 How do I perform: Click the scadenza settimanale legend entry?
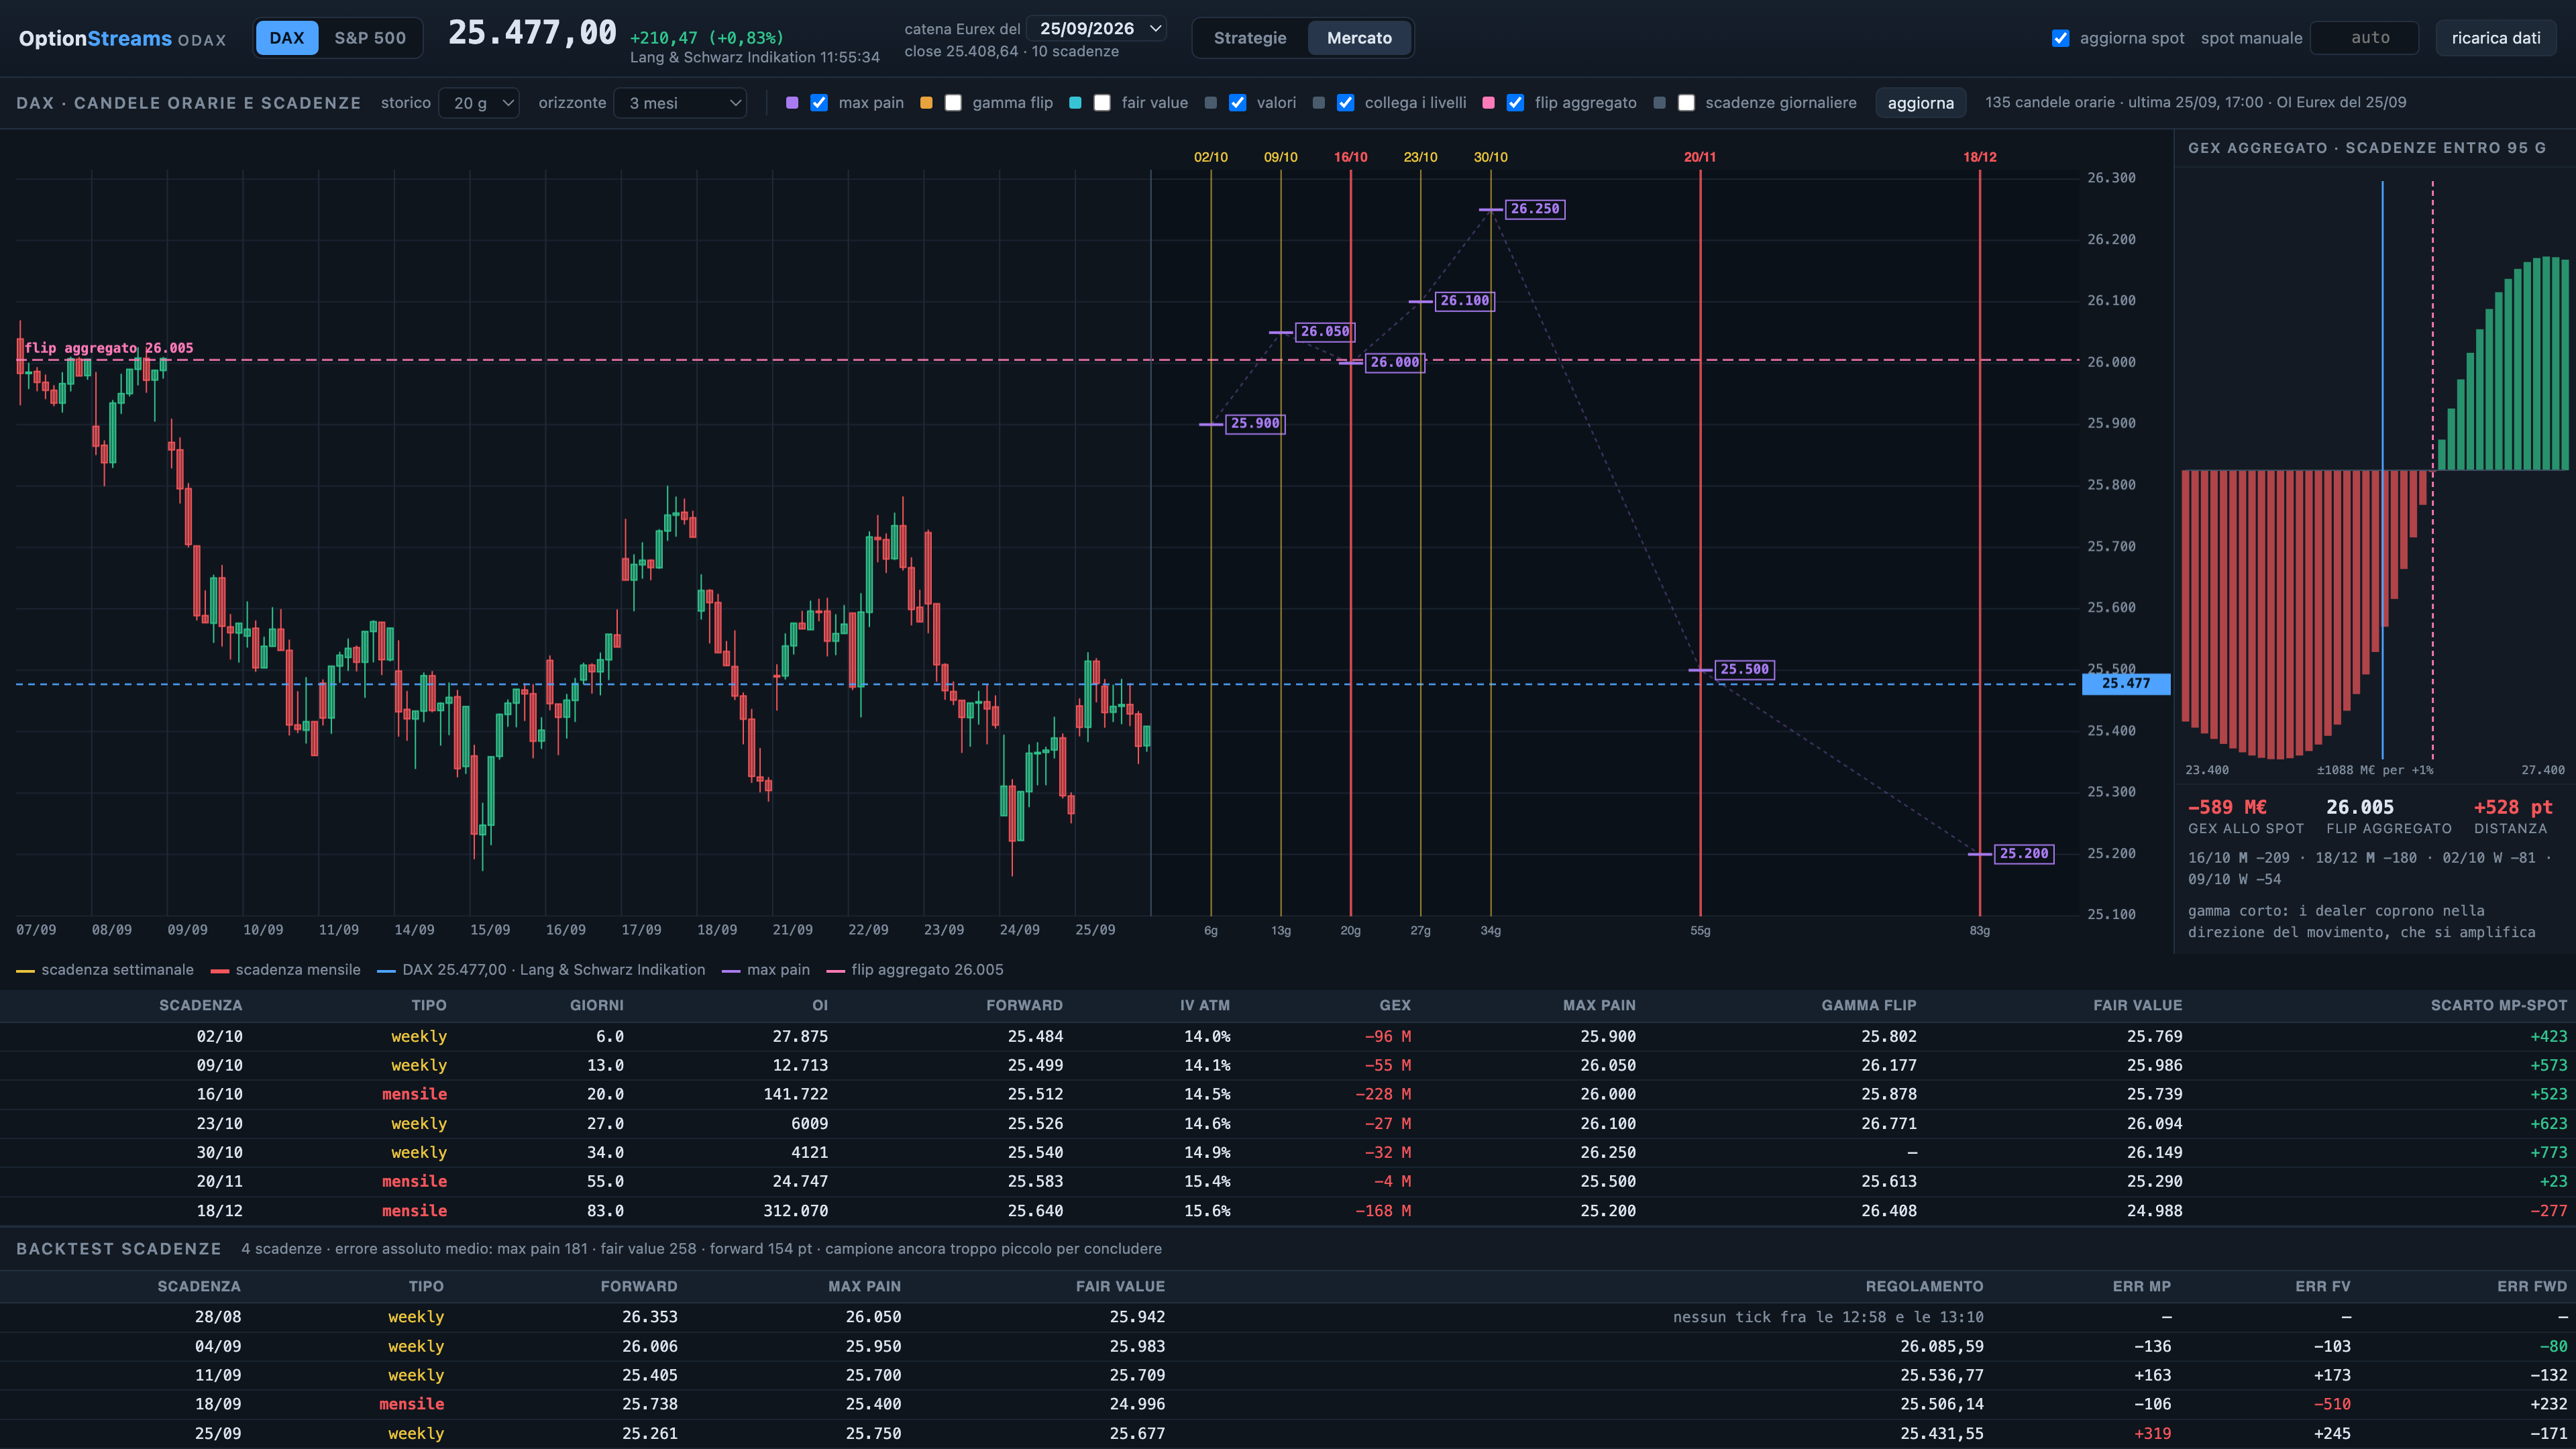coord(105,970)
